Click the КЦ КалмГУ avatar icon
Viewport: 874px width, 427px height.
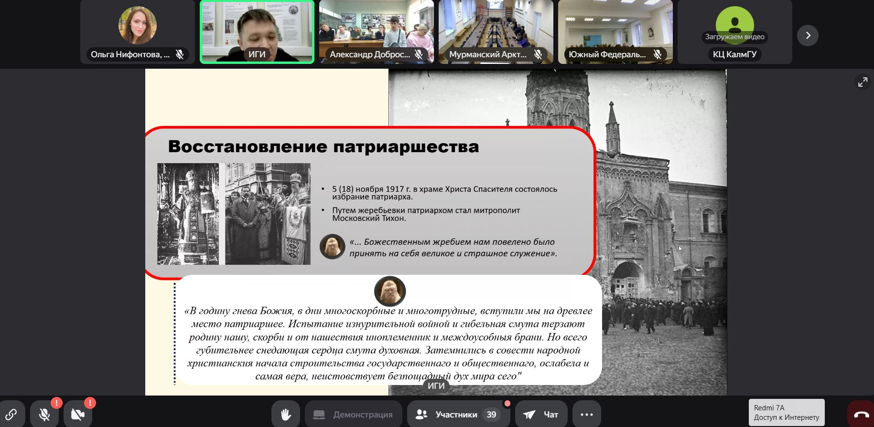coord(734,24)
